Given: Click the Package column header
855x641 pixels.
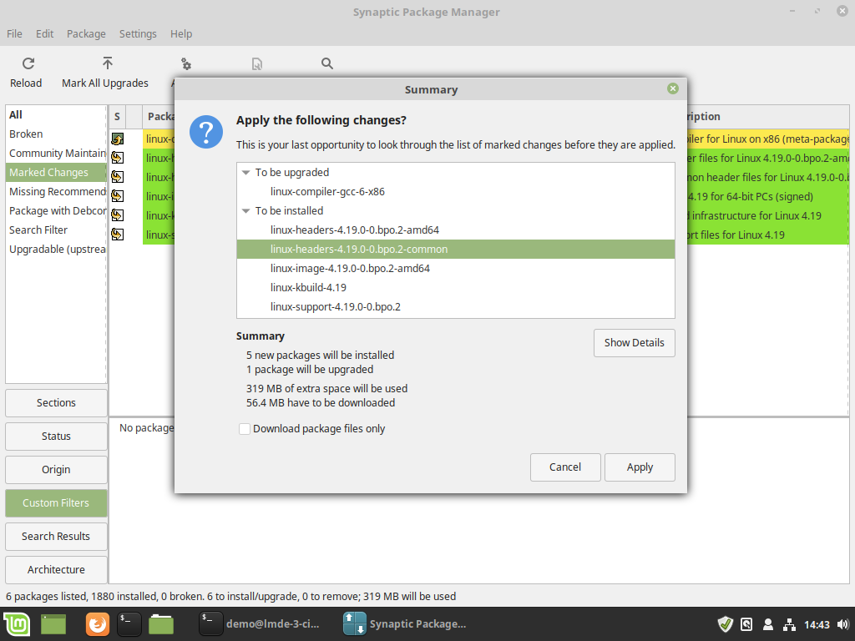Looking at the screenshot, I should 160,117.
